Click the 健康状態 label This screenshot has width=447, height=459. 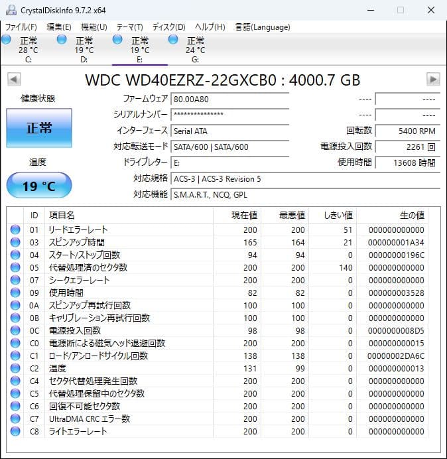(38, 98)
